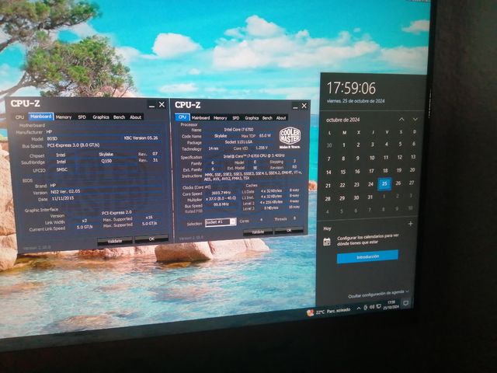Click the BIOS Date 11/11/2015 value
Image resolution: width=497 pixels, height=373 pixels.
pyautogui.click(x=62, y=198)
